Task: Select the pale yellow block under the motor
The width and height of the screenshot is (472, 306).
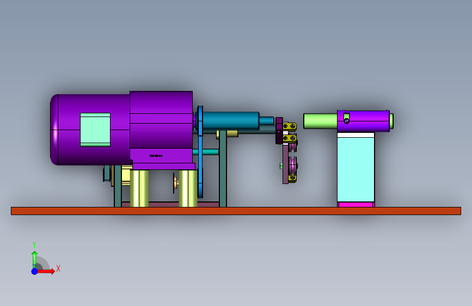Action: tap(126, 175)
